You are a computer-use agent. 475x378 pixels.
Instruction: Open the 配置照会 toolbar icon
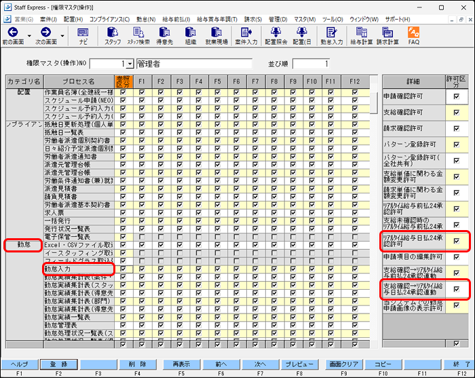pyautogui.click(x=276, y=36)
